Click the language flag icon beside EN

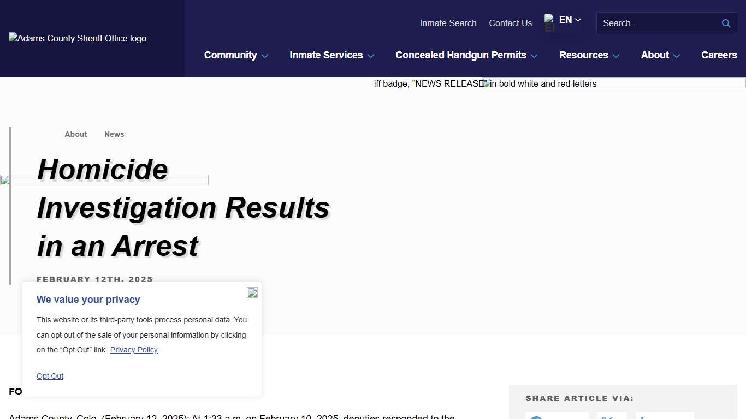[x=549, y=23]
